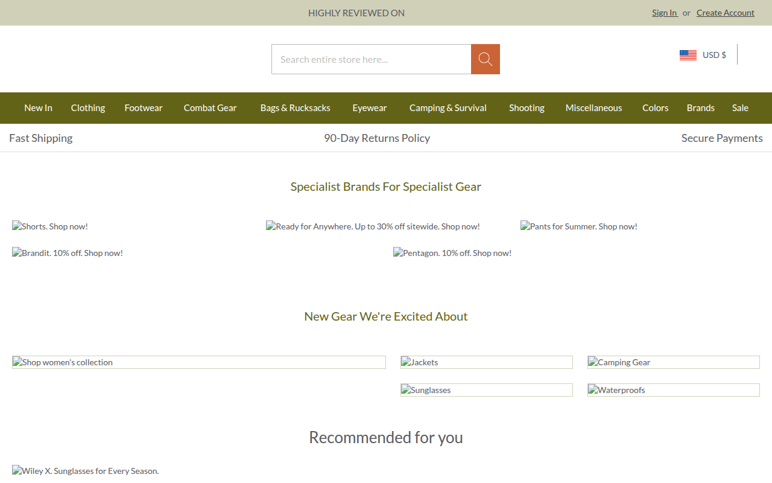Go to Bags & Rucksacks category
Image resolution: width=772 pixels, height=483 pixels.
(296, 108)
